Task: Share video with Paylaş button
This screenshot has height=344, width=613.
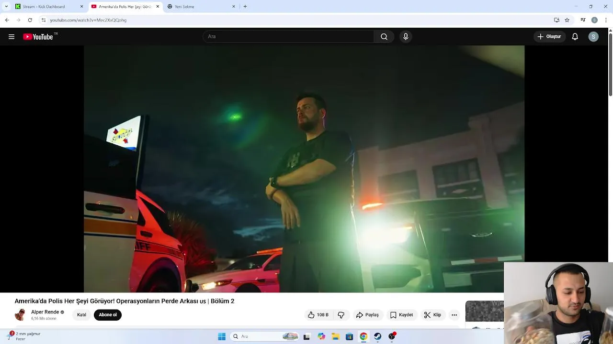Action: coord(367,315)
